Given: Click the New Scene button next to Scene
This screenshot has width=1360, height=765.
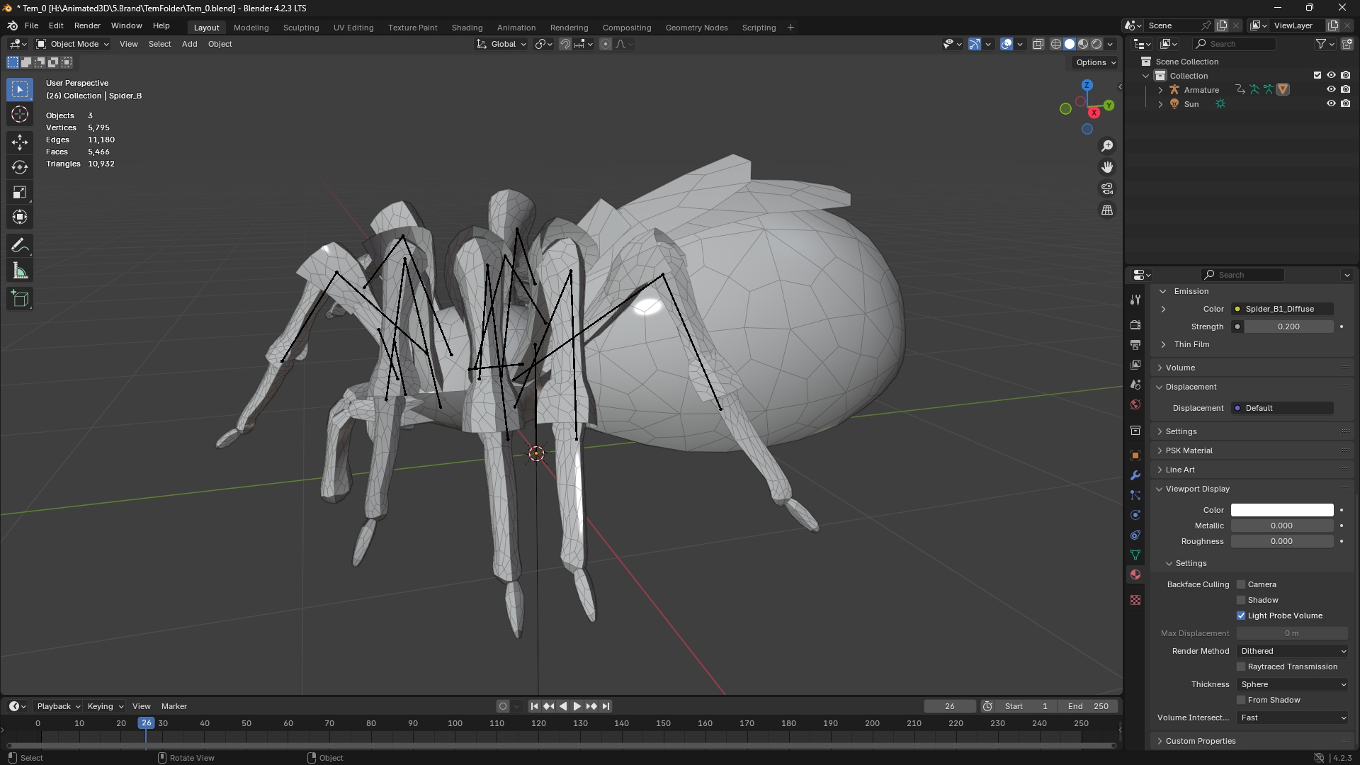Looking at the screenshot, I should pos(1221,25).
